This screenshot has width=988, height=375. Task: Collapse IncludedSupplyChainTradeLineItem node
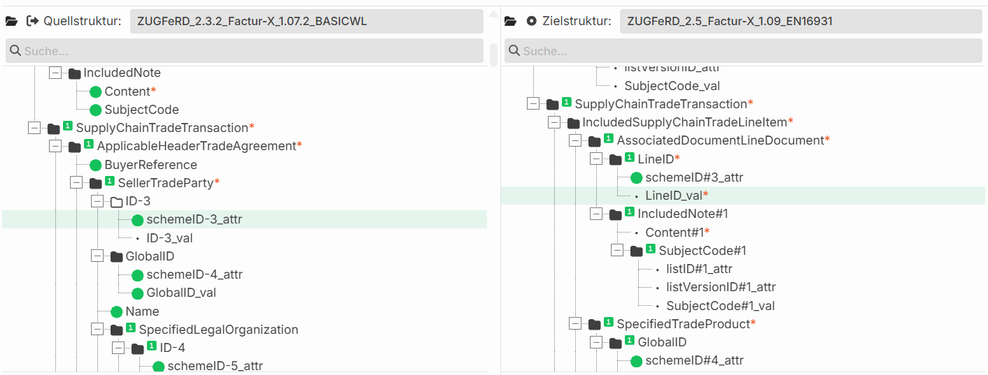point(554,122)
